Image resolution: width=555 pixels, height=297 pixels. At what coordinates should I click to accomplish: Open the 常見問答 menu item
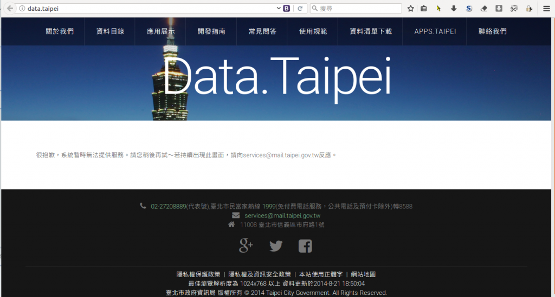[262, 31]
